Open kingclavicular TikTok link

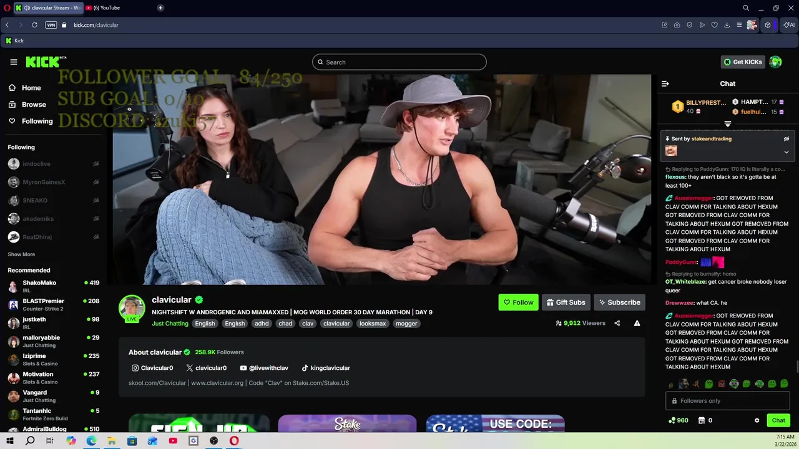326,368
